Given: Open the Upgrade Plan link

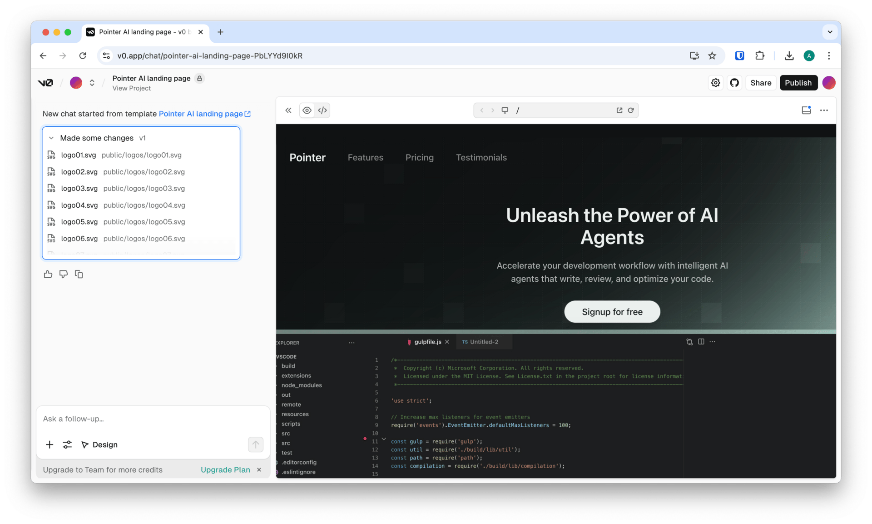Looking at the screenshot, I should coord(225,469).
